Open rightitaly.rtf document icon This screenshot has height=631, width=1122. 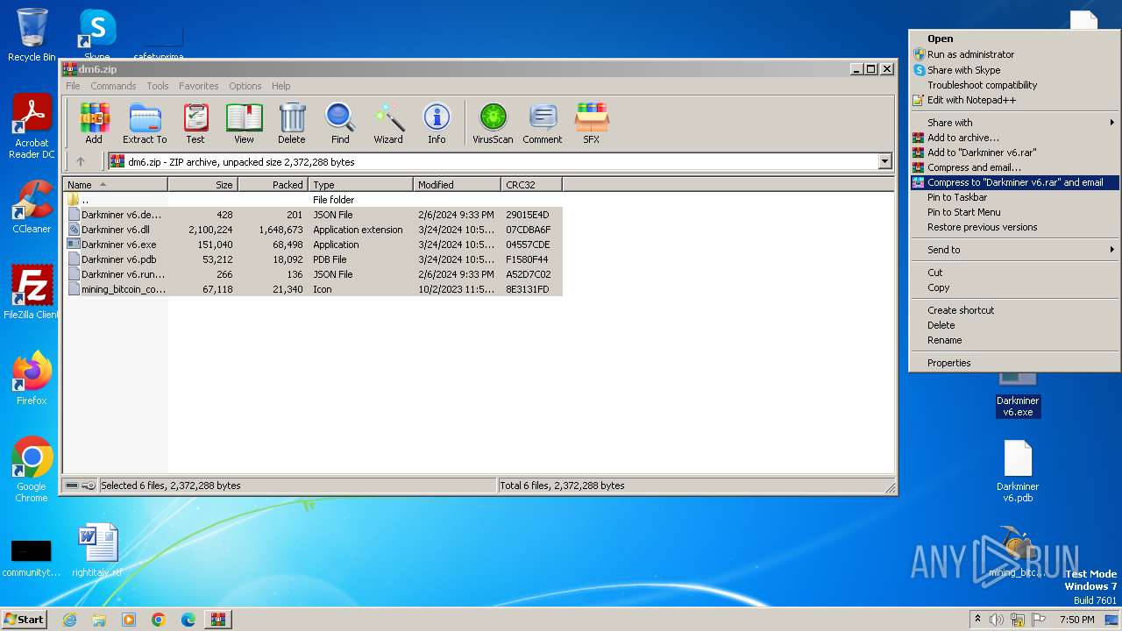[x=97, y=550]
